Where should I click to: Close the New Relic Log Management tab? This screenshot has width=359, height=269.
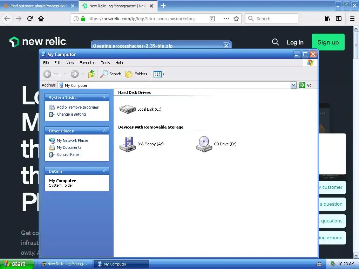[x=151, y=6]
